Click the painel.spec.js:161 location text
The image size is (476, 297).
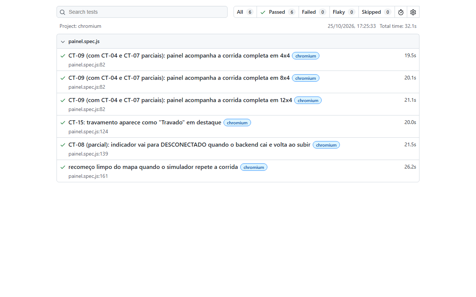88,176
